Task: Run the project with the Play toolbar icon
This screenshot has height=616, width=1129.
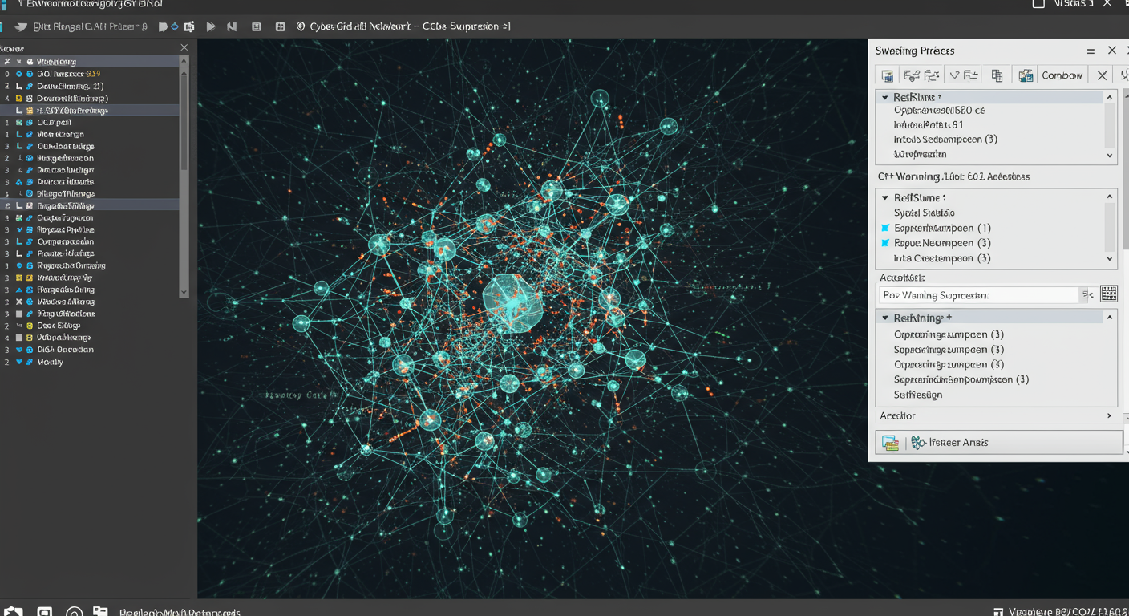Action: [211, 26]
